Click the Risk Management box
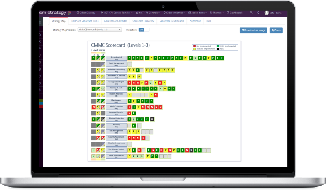 (116, 132)
